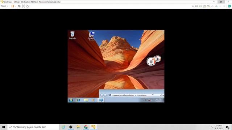Click the Windows 10 taskbar search box
The image size is (232, 130).
pos(33,127)
